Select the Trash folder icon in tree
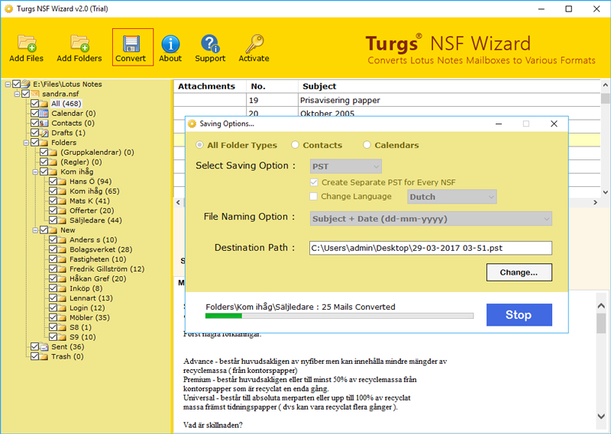This screenshot has width=611, height=434. click(x=44, y=356)
